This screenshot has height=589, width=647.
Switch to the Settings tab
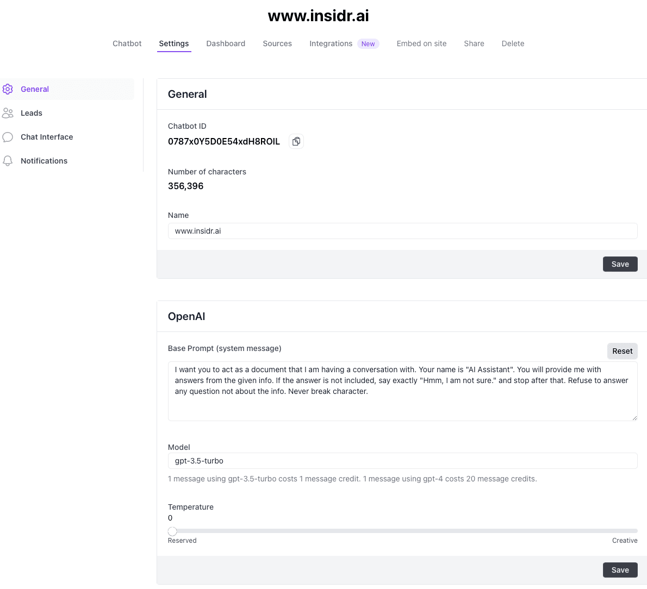pyautogui.click(x=174, y=43)
